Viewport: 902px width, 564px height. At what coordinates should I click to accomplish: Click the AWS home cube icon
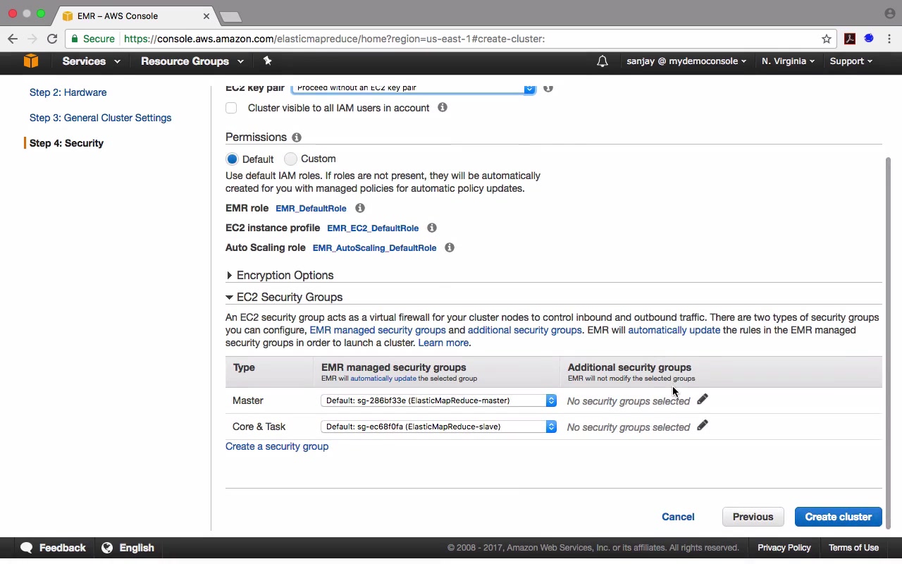(x=30, y=61)
